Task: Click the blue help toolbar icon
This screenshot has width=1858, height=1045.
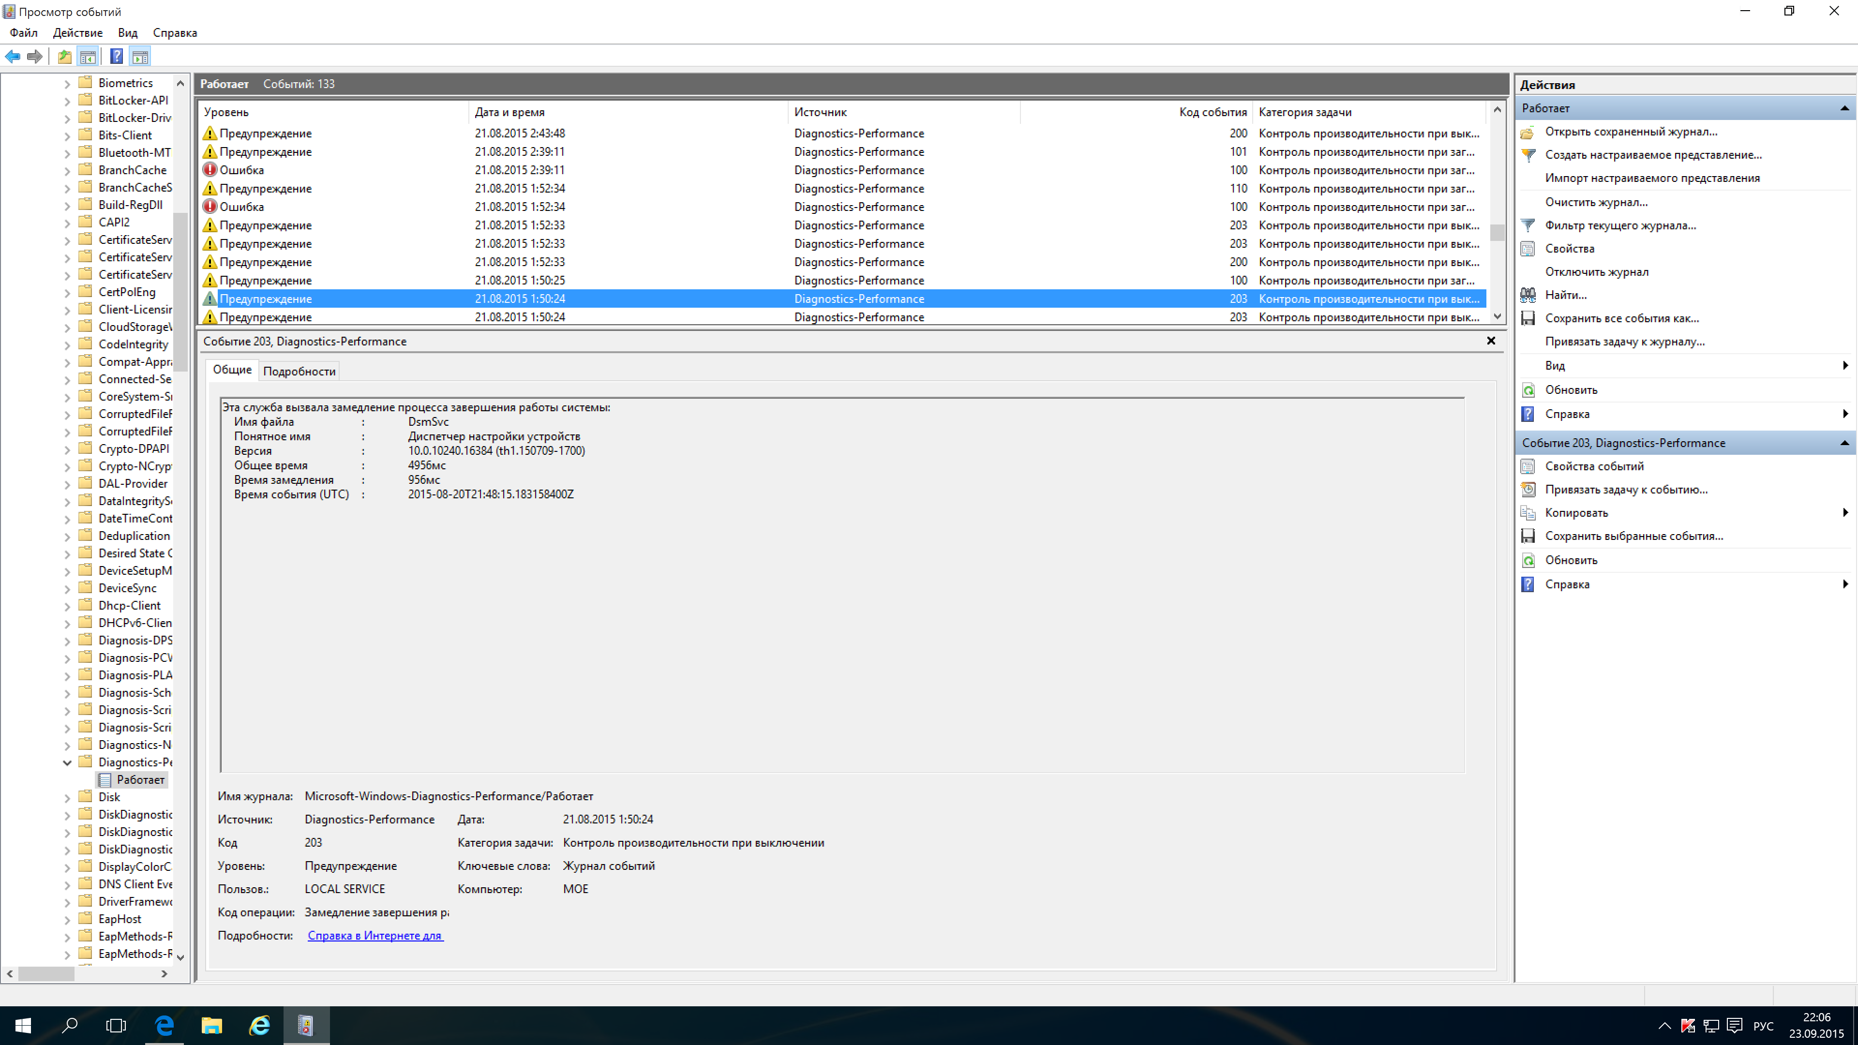Action: pyautogui.click(x=116, y=56)
